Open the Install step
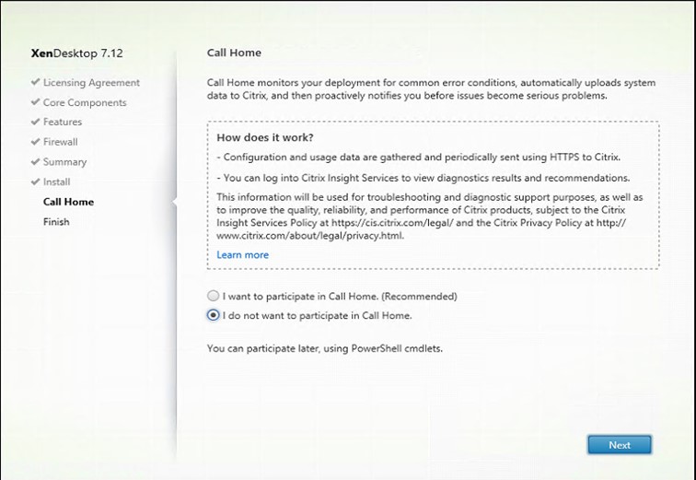Screen dimensions: 696x480 (x=56, y=182)
